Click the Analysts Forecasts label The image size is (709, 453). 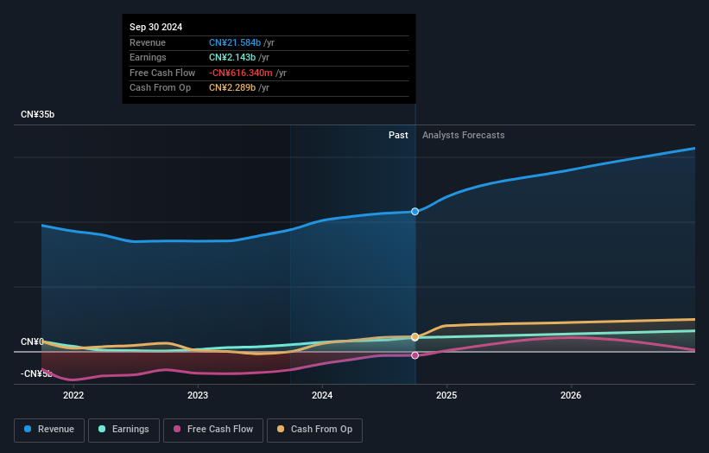point(464,135)
